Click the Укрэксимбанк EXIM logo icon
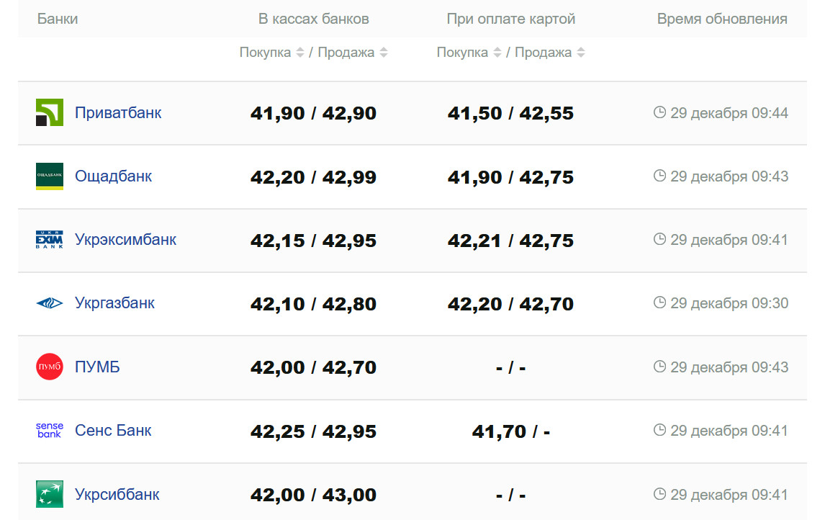This screenshot has width=825, height=520. [x=50, y=240]
